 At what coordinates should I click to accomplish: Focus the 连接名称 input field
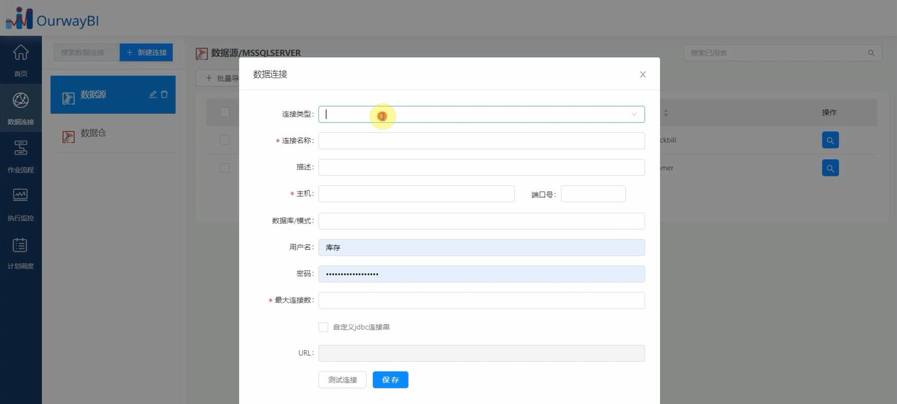pos(481,141)
